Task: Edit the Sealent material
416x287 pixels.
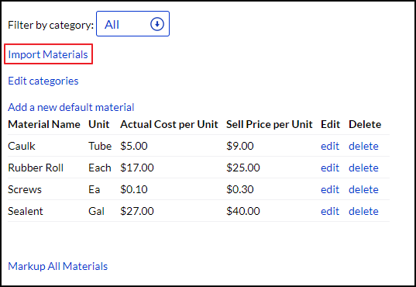Action: point(330,211)
